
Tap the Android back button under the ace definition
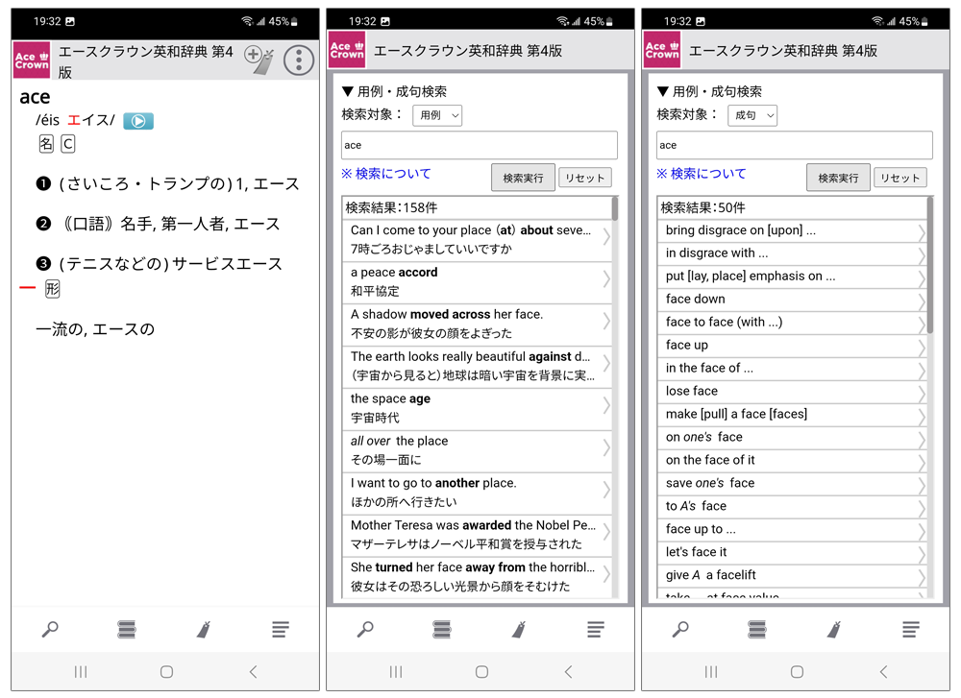pyautogui.click(x=253, y=672)
